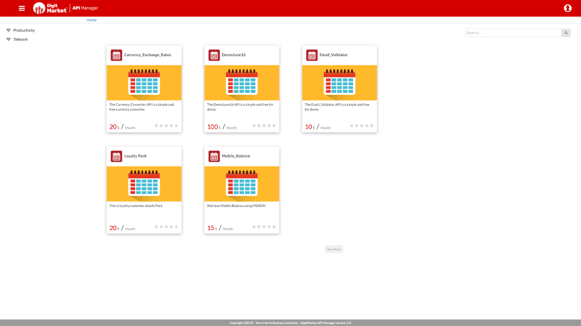Click the Email_Validator small calendar icon
Image resolution: width=581 pixels, height=326 pixels.
click(x=312, y=55)
